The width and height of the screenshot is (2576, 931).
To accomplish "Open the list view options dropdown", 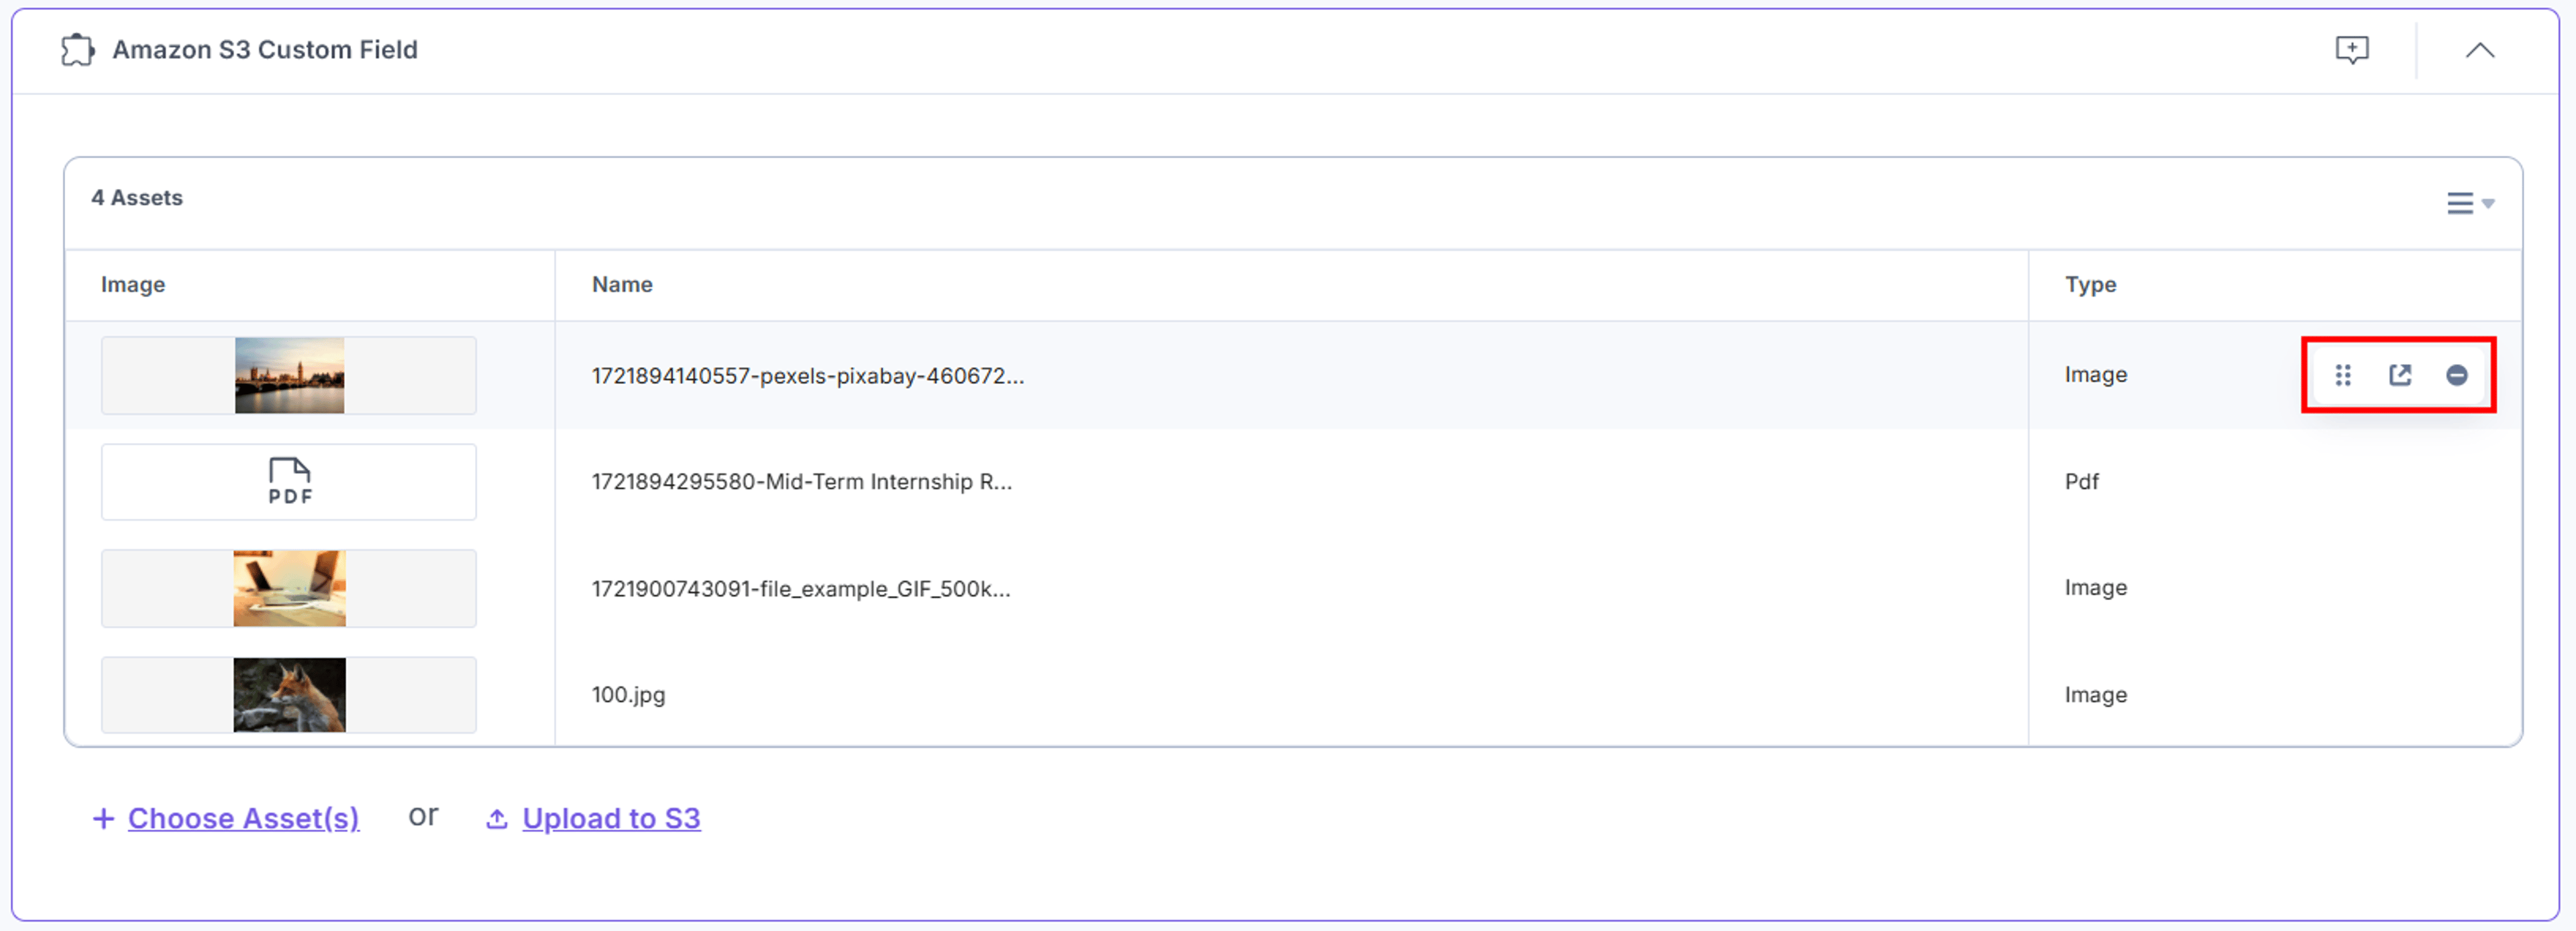I will [2470, 203].
